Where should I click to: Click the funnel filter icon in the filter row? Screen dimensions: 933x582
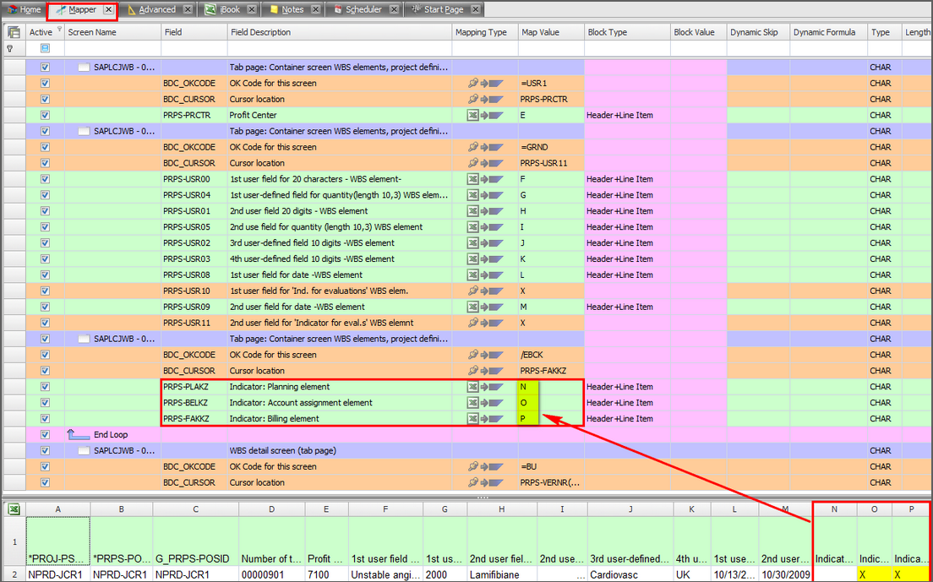pos(11,48)
